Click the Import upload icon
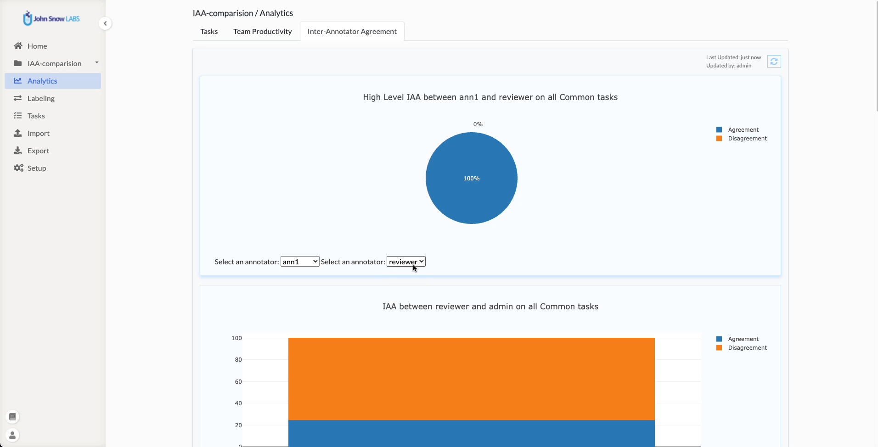The width and height of the screenshot is (878, 447). pos(18,133)
